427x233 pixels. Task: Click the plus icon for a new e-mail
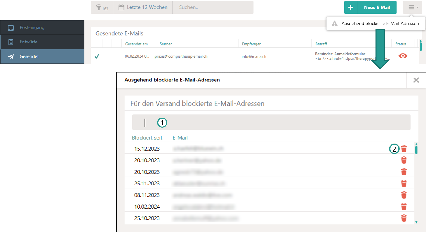351,7
